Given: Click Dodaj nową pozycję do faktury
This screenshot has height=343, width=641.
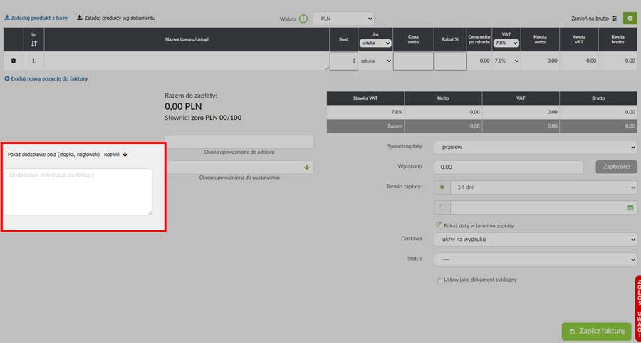Looking at the screenshot, I should 46,78.
